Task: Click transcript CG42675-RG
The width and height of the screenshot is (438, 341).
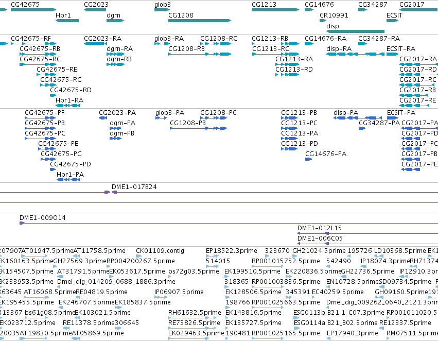Action: 48,85
